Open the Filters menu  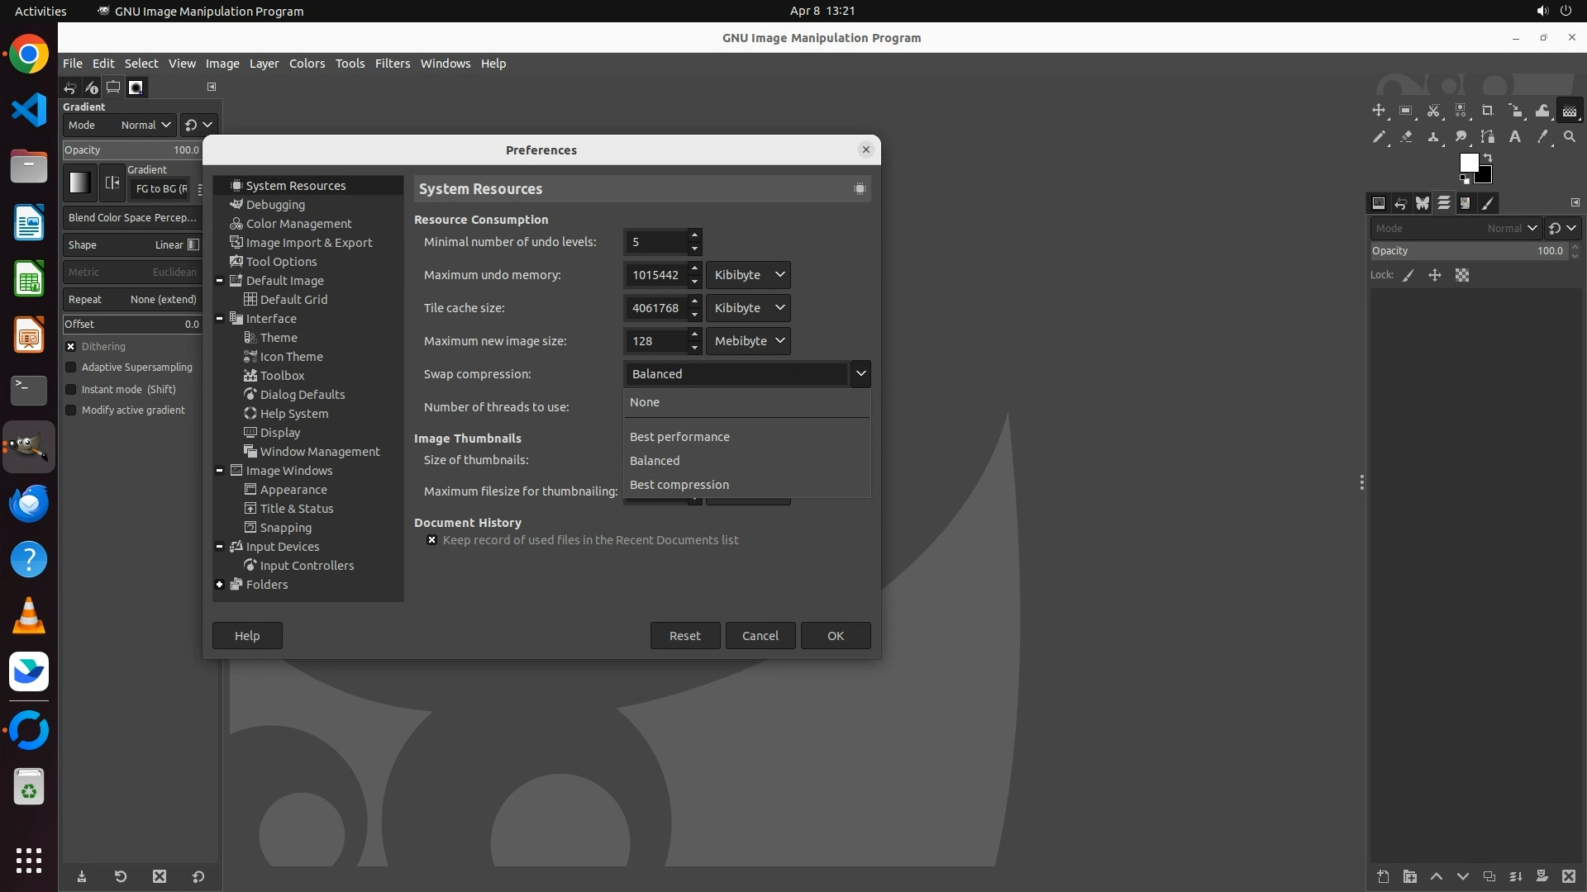pyautogui.click(x=392, y=64)
